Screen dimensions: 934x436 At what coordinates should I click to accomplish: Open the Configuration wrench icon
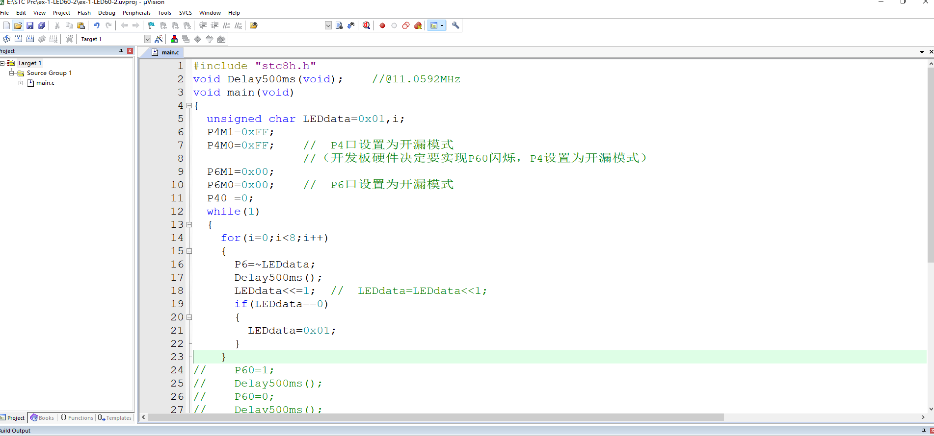[455, 25]
